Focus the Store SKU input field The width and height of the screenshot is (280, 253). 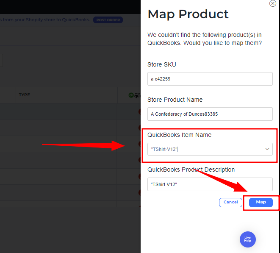(x=210, y=79)
